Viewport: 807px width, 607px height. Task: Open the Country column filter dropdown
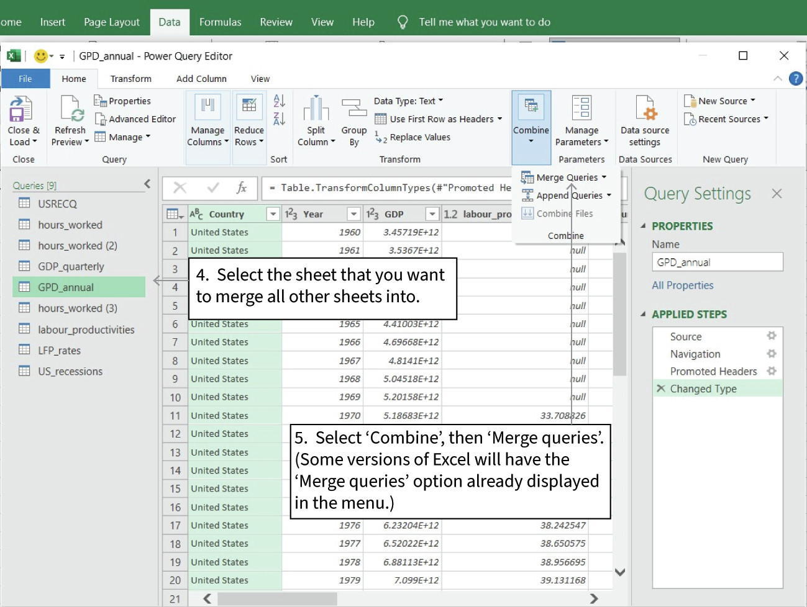click(x=272, y=214)
